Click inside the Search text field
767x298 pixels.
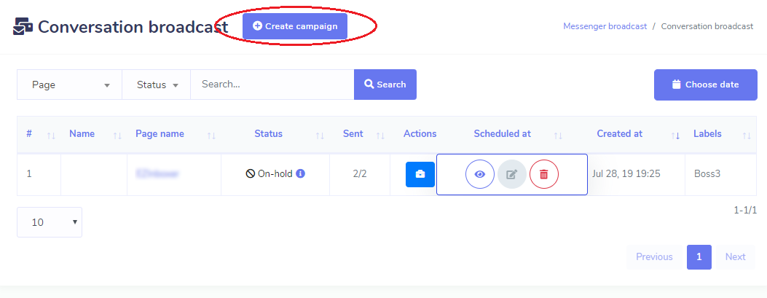point(272,85)
